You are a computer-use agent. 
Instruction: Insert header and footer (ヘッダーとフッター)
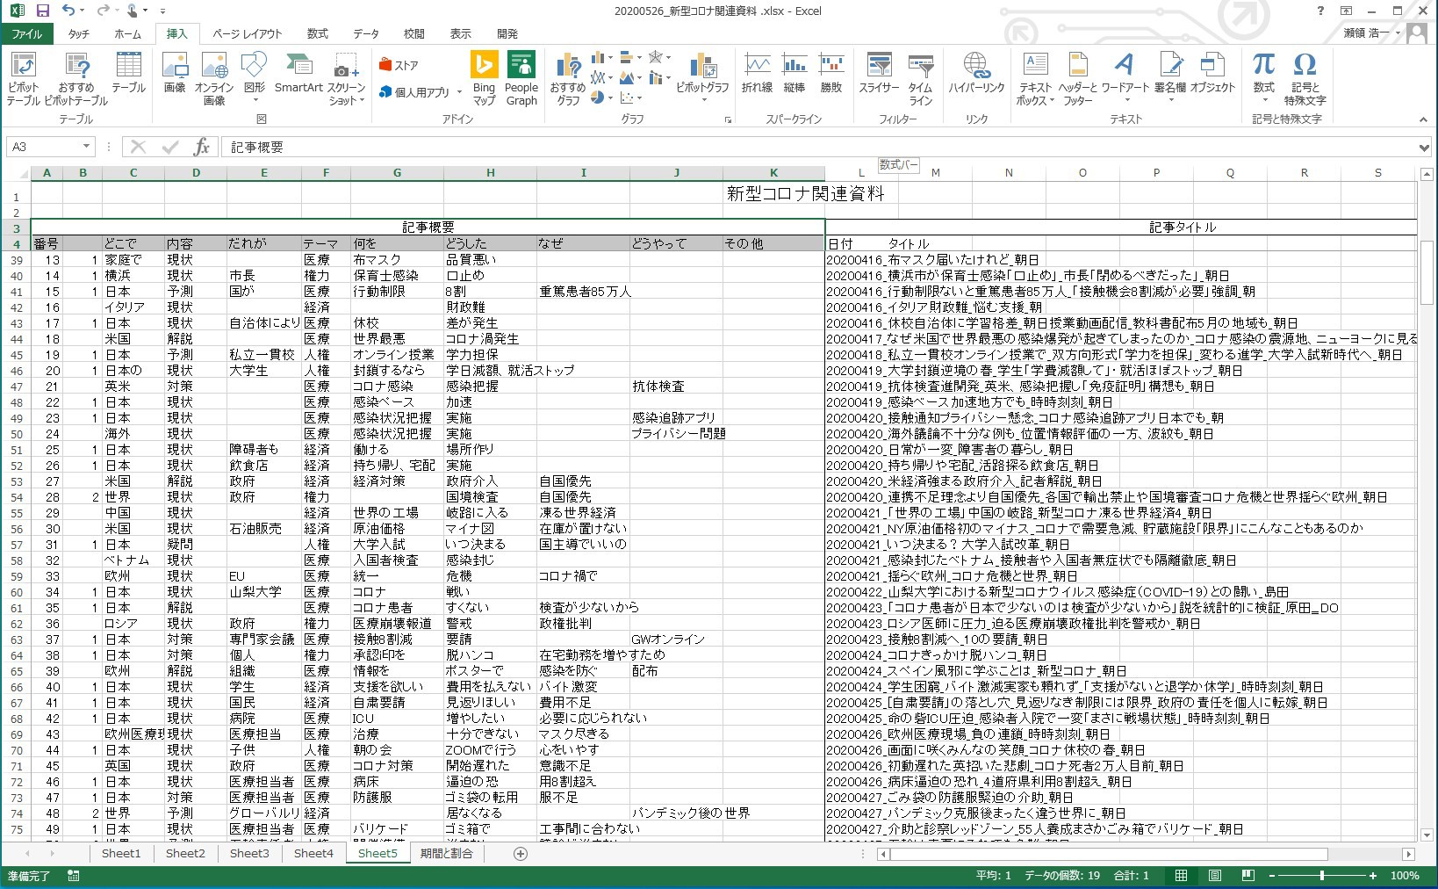(1077, 79)
